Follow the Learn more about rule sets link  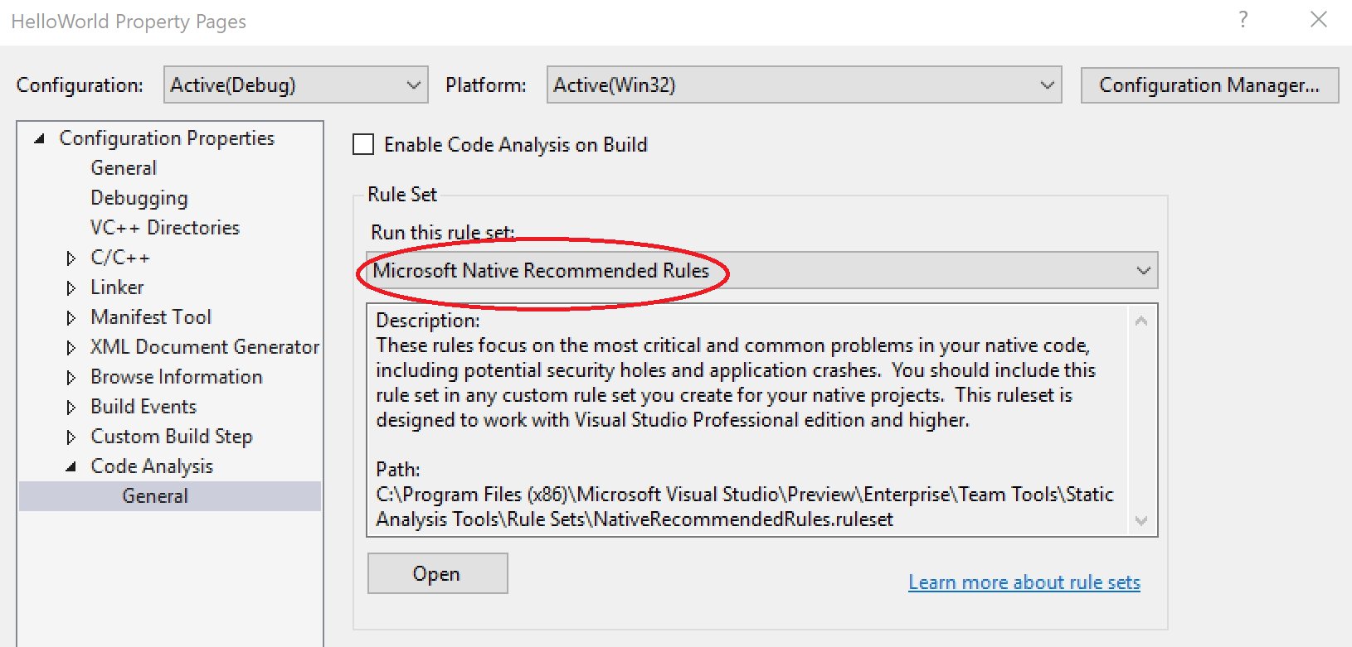1024,582
